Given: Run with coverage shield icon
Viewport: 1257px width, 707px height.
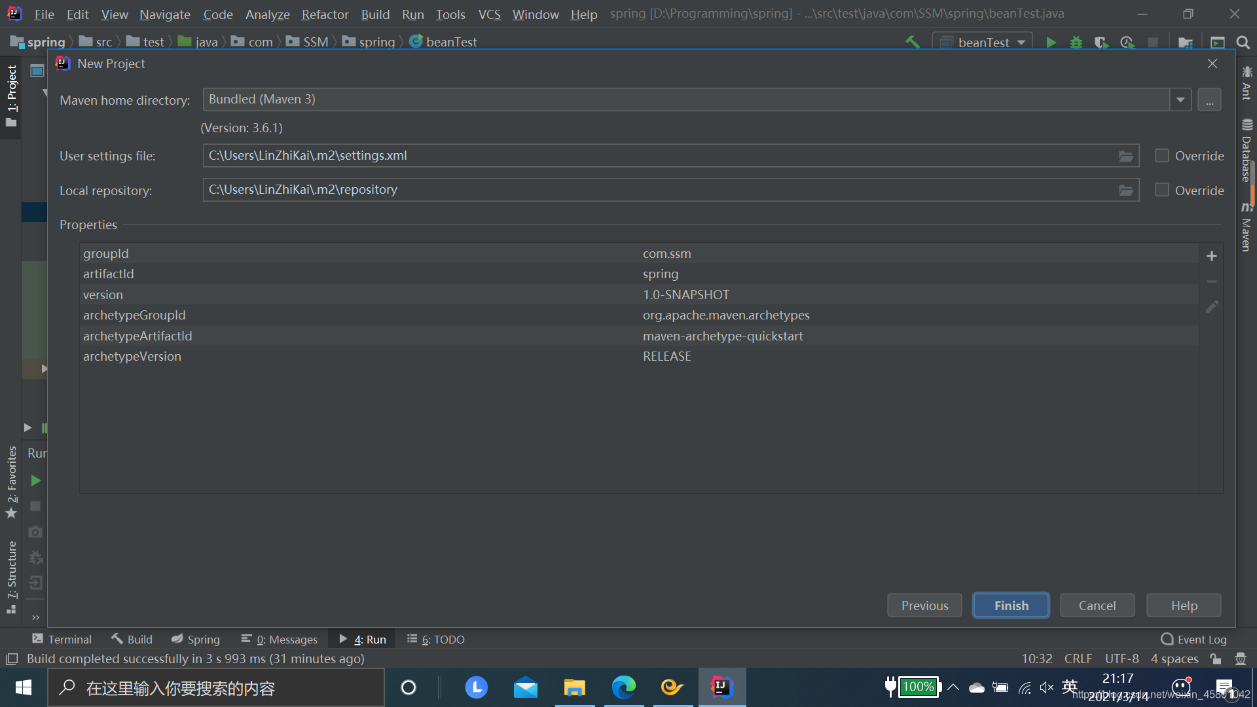Looking at the screenshot, I should (x=1101, y=43).
